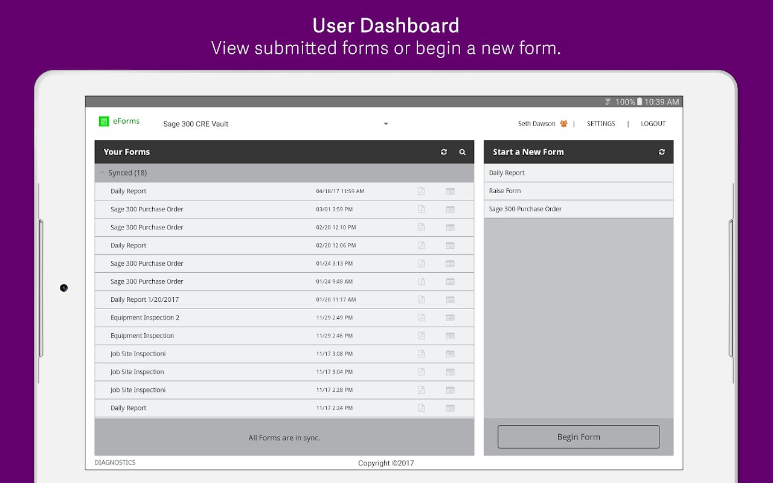
Task: Open PDF icon for 11/17 3:04 PM Job Site Inspection
Action: (422, 372)
